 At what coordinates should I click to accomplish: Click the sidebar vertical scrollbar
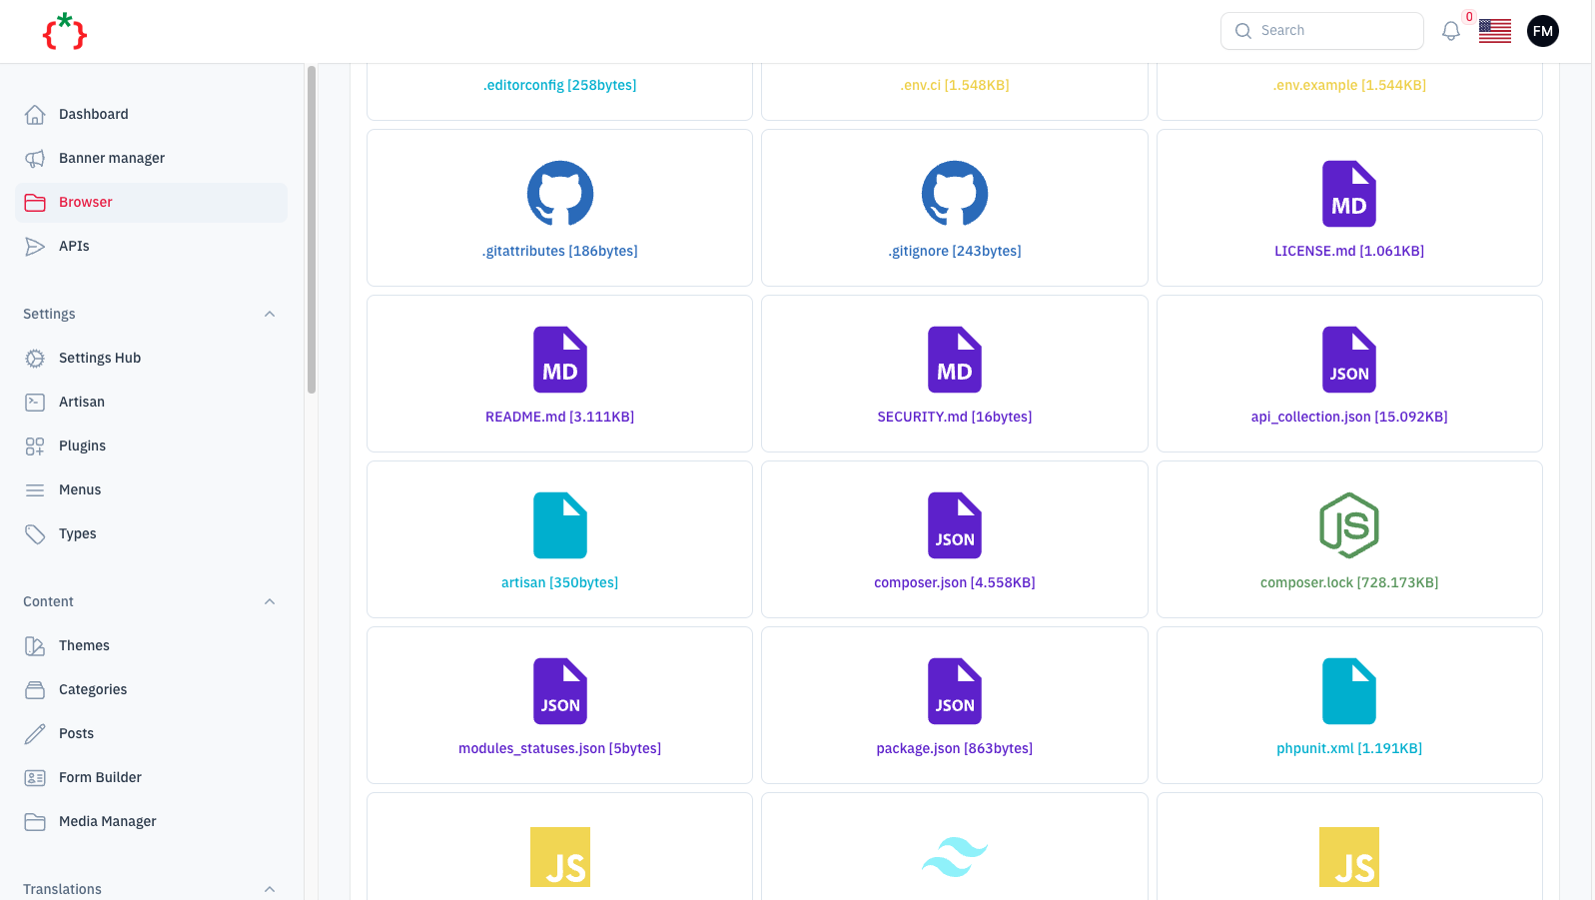pyautogui.click(x=312, y=230)
